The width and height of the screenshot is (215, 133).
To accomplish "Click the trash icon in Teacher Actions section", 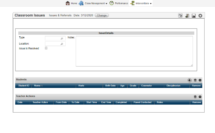I will 195,97.
